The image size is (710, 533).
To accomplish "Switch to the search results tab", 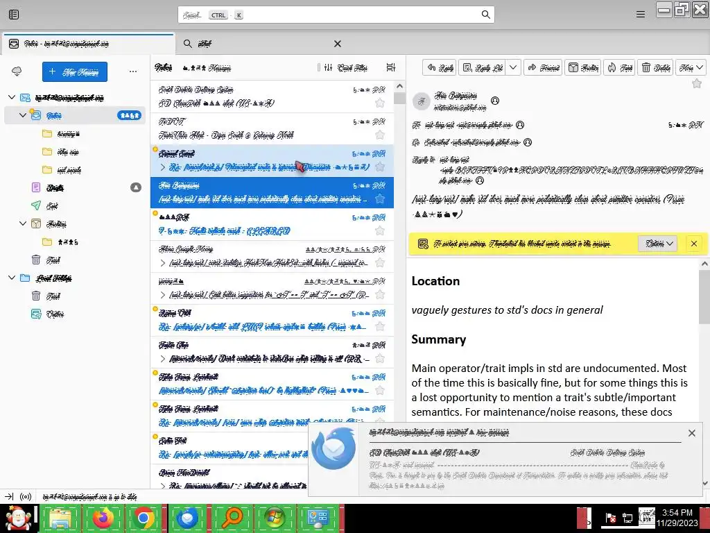I will pyautogui.click(x=263, y=44).
